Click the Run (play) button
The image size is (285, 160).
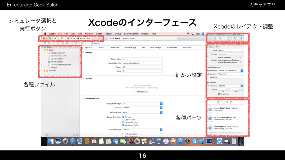[x=55, y=38]
